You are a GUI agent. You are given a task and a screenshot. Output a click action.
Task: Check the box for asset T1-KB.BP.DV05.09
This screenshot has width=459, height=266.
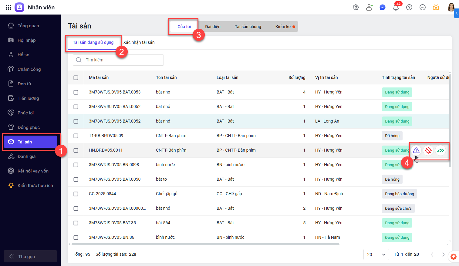click(76, 136)
